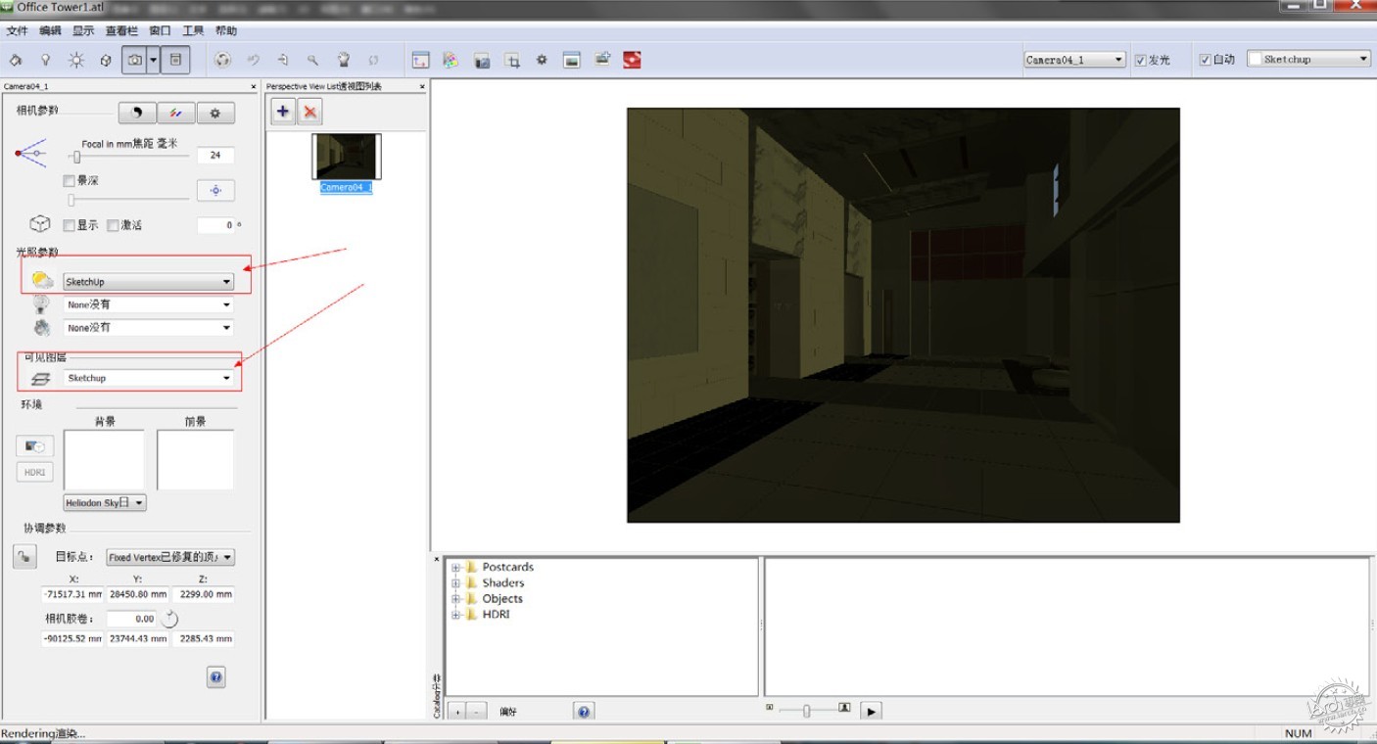Open camera rendering parameters gear button
The height and width of the screenshot is (744, 1377).
215,114
